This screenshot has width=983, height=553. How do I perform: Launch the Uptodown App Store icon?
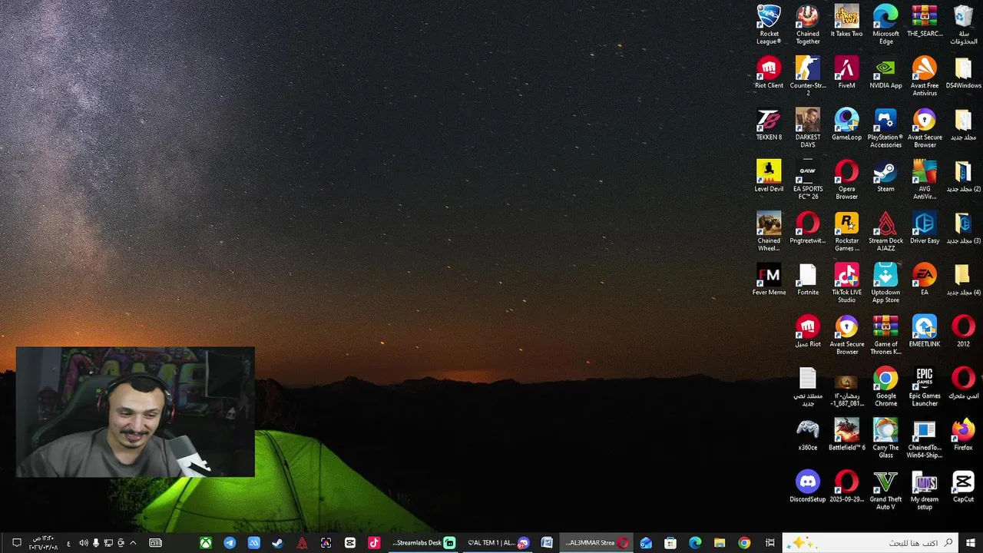point(885,283)
